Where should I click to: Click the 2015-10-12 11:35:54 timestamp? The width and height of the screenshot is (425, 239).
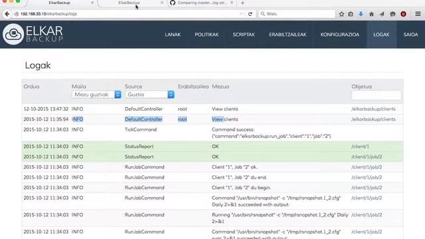[46, 119]
